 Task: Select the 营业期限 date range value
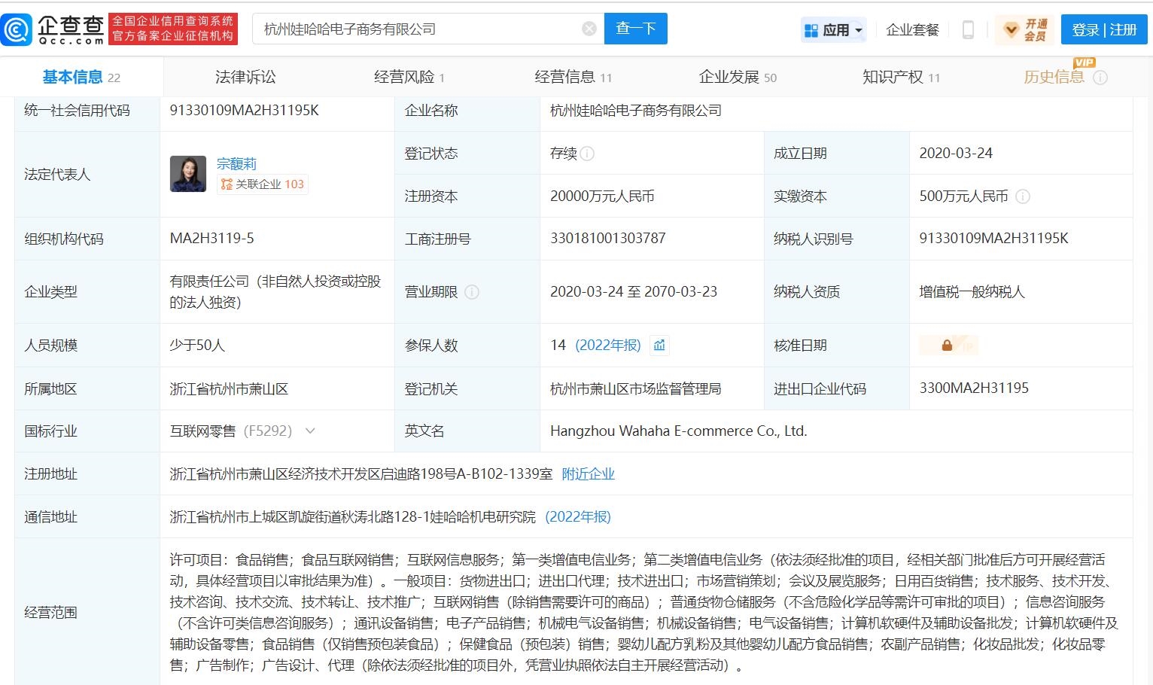(x=634, y=292)
